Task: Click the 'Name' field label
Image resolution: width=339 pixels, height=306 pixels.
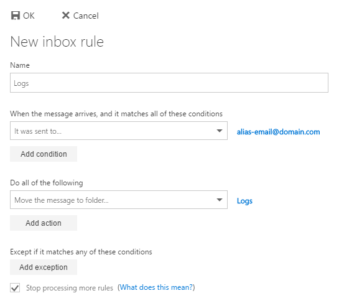Action: click(x=20, y=65)
